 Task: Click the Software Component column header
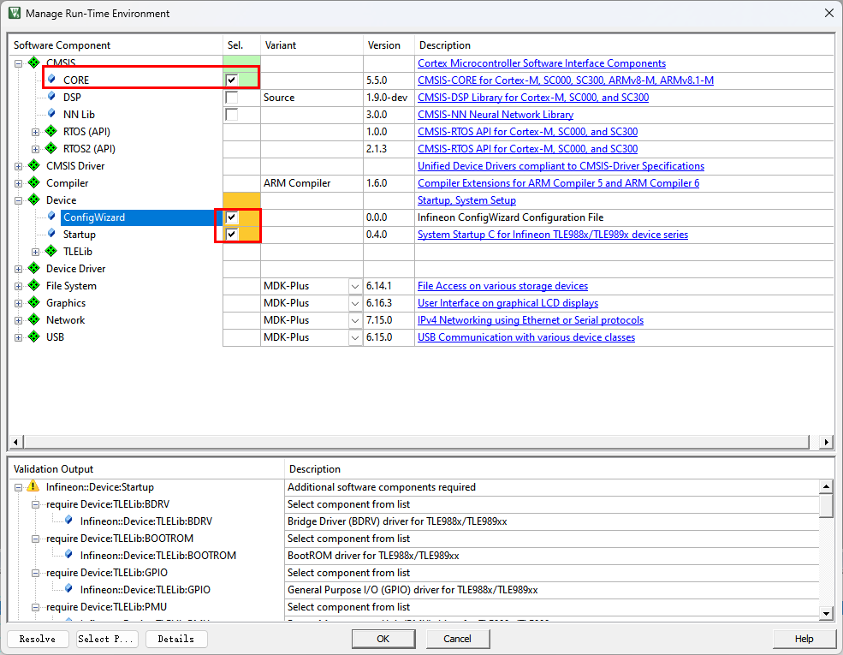(x=116, y=45)
